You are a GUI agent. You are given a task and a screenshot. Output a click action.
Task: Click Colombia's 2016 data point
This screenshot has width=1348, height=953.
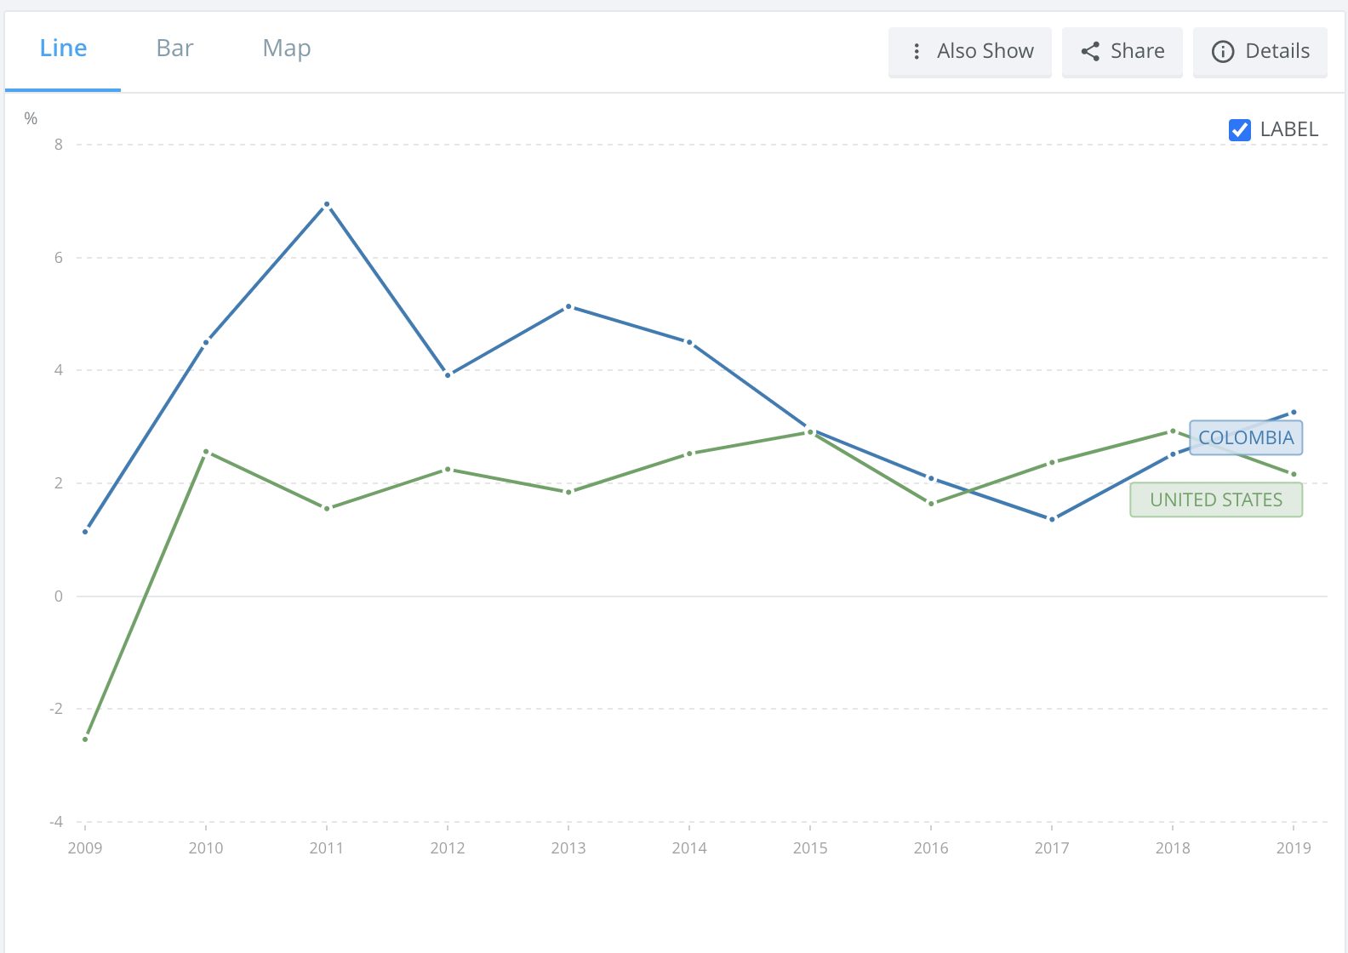932,478
